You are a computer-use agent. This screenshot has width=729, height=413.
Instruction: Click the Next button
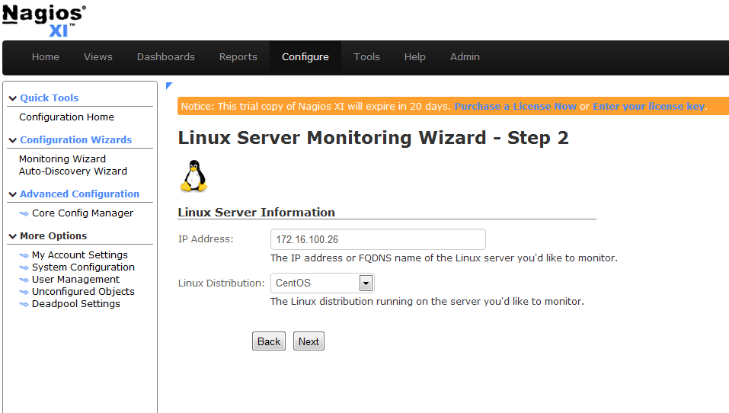309,341
